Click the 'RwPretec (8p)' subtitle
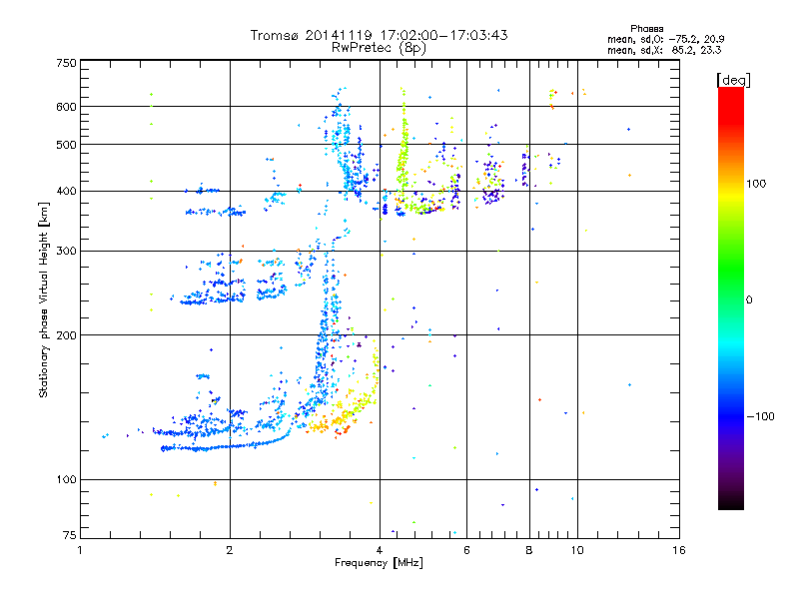The width and height of the screenshot is (799, 599). click(379, 48)
